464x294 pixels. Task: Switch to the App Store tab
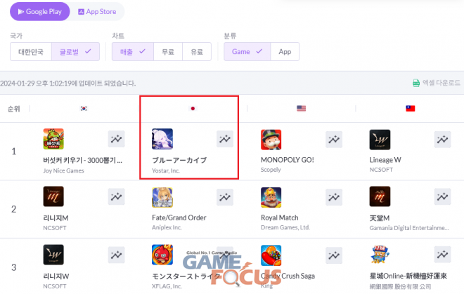(x=97, y=11)
